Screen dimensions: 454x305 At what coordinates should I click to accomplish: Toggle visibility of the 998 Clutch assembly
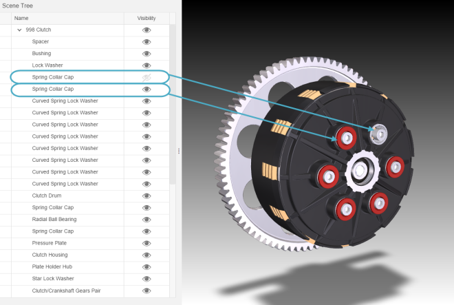[x=147, y=30]
